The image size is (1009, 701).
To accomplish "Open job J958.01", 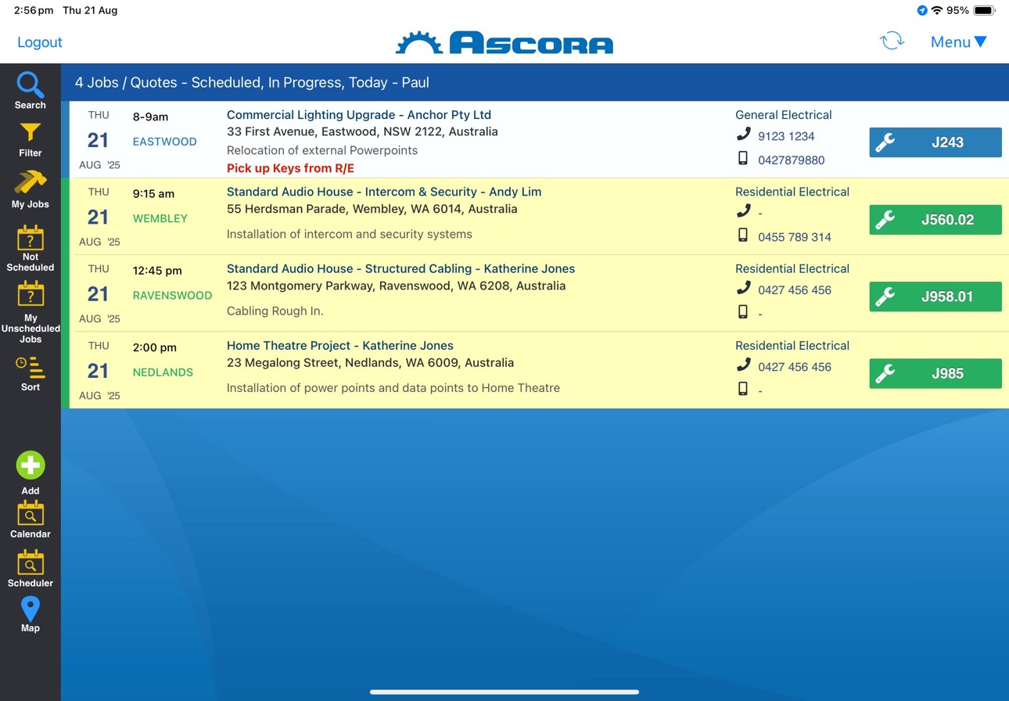I will (935, 297).
